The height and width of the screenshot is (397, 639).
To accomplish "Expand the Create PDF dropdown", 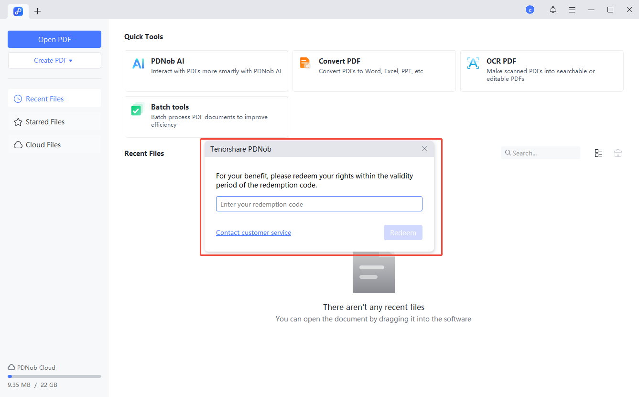I will pos(54,60).
